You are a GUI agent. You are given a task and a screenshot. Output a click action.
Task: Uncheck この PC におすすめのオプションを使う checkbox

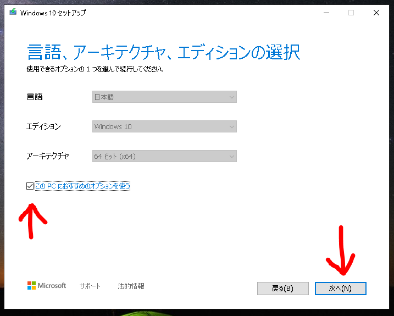(30, 186)
